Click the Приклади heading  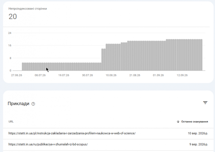tap(18, 104)
